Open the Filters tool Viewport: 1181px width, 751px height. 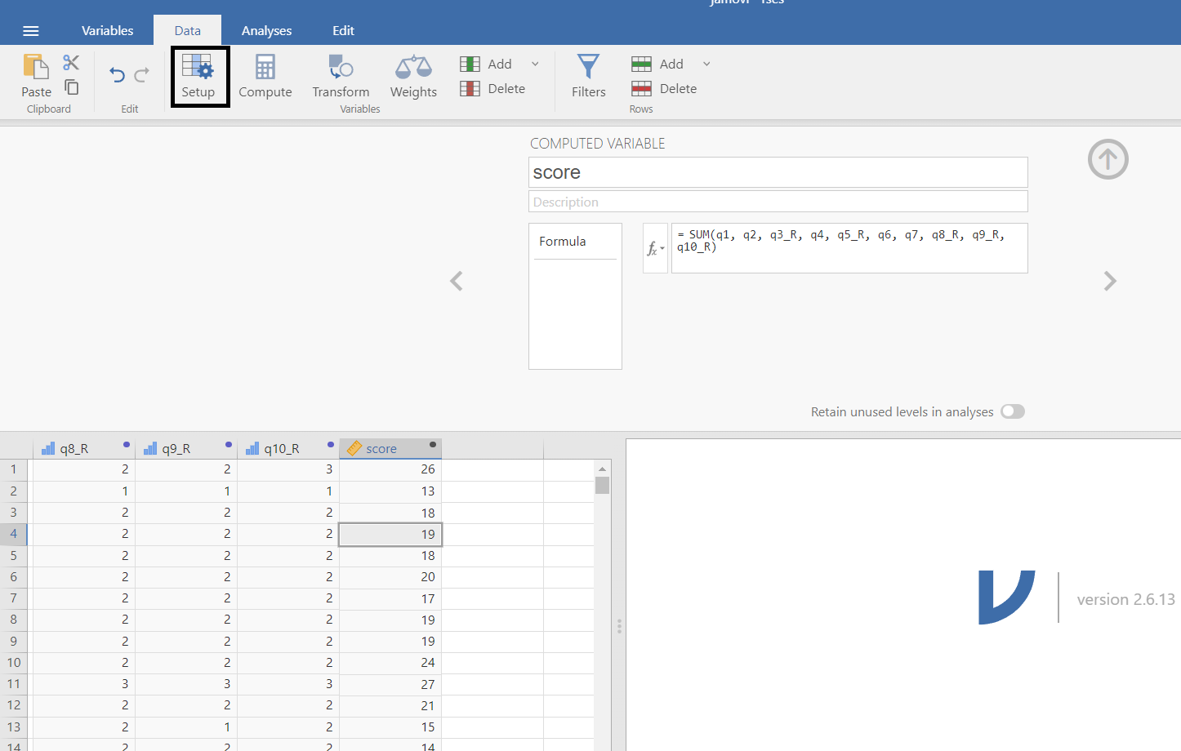tap(588, 76)
